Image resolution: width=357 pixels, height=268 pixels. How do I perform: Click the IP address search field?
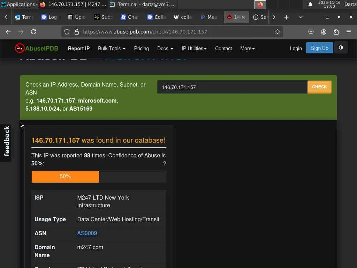click(x=232, y=87)
